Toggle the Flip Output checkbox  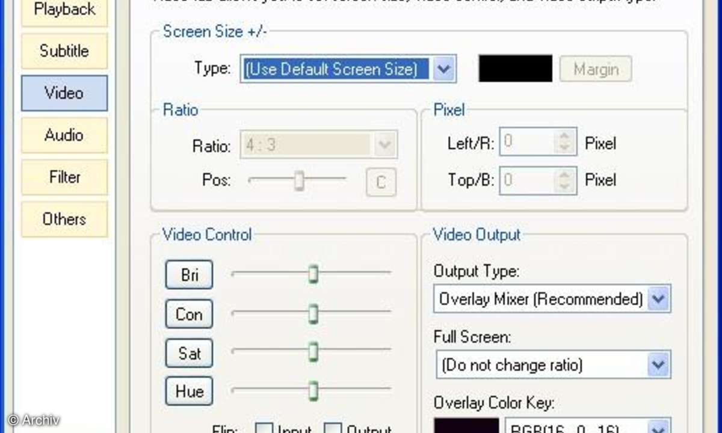click(333, 429)
